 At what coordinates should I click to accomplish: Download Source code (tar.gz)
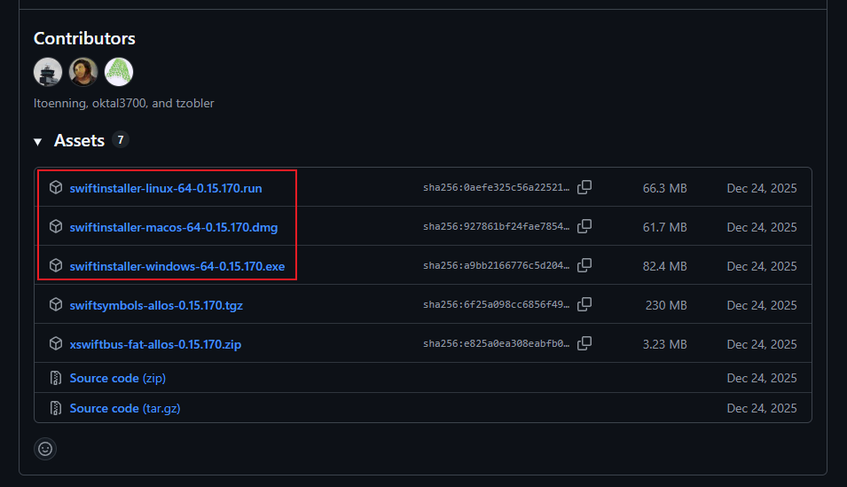pyautogui.click(x=125, y=408)
